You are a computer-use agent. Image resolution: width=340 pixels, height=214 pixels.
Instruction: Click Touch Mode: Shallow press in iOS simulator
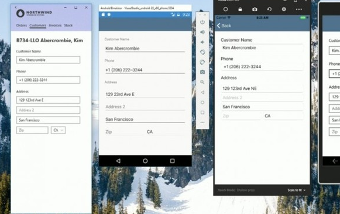(x=236, y=190)
